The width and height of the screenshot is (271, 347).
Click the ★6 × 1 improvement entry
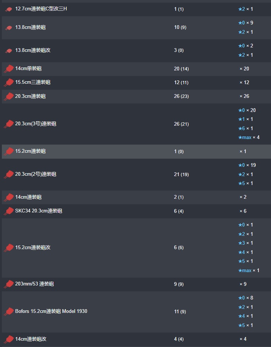(245, 129)
